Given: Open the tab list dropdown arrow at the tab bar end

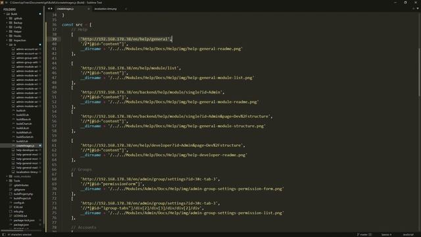Looking at the screenshot, I should 418,9.
